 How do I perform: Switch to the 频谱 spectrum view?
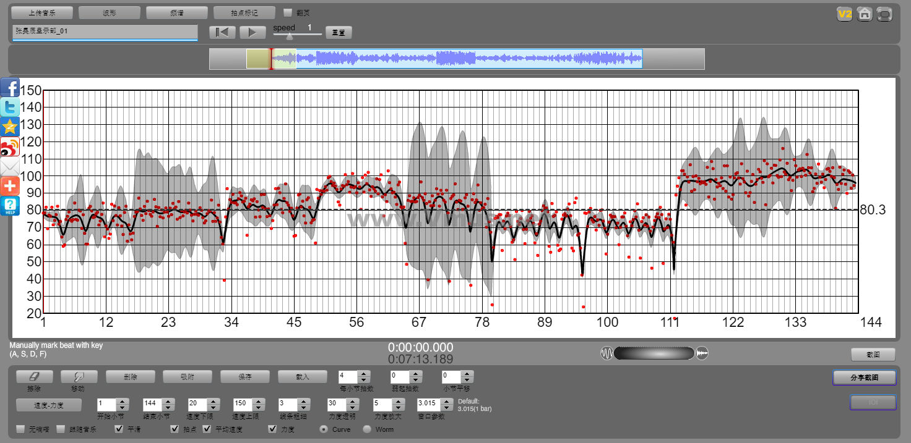[x=177, y=12]
